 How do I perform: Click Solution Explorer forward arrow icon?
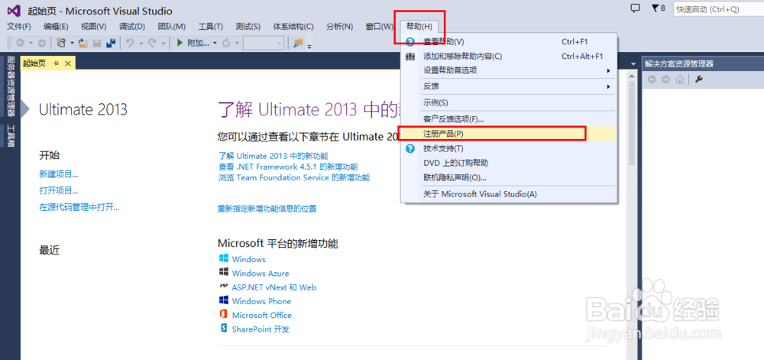coord(665,79)
